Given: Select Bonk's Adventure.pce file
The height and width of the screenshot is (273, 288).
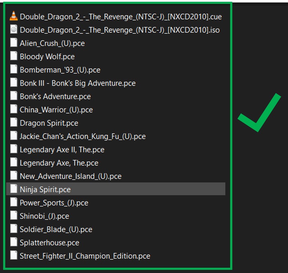Looking at the screenshot, I should 55,96.
